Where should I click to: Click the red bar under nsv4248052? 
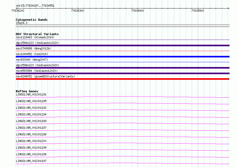pos(122,79)
